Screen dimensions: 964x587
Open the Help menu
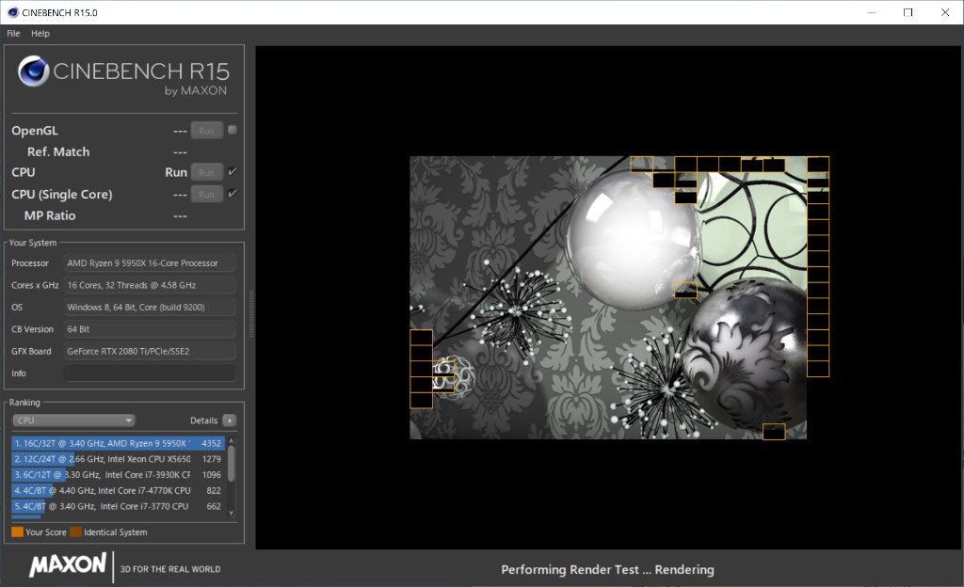[40, 33]
